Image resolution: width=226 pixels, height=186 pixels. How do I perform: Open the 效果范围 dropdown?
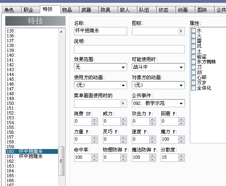101,67
